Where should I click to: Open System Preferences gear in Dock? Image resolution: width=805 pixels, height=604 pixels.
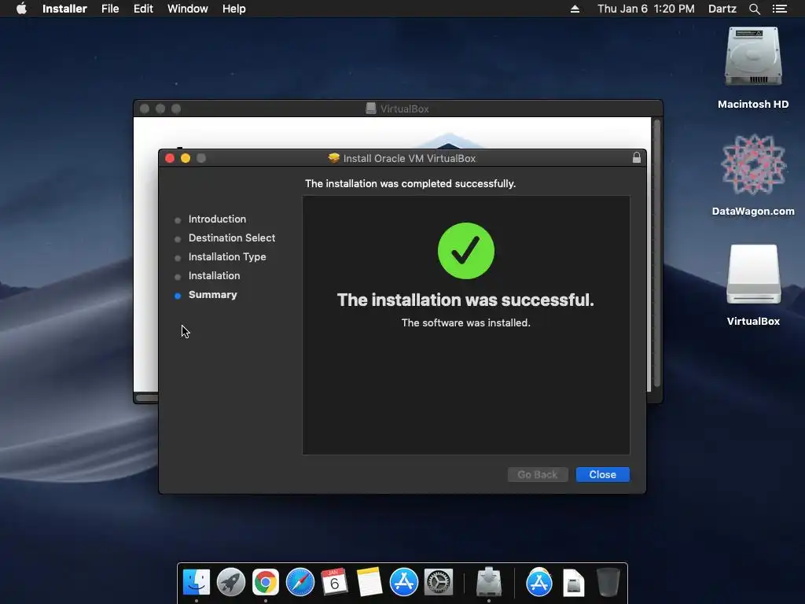pyautogui.click(x=439, y=583)
